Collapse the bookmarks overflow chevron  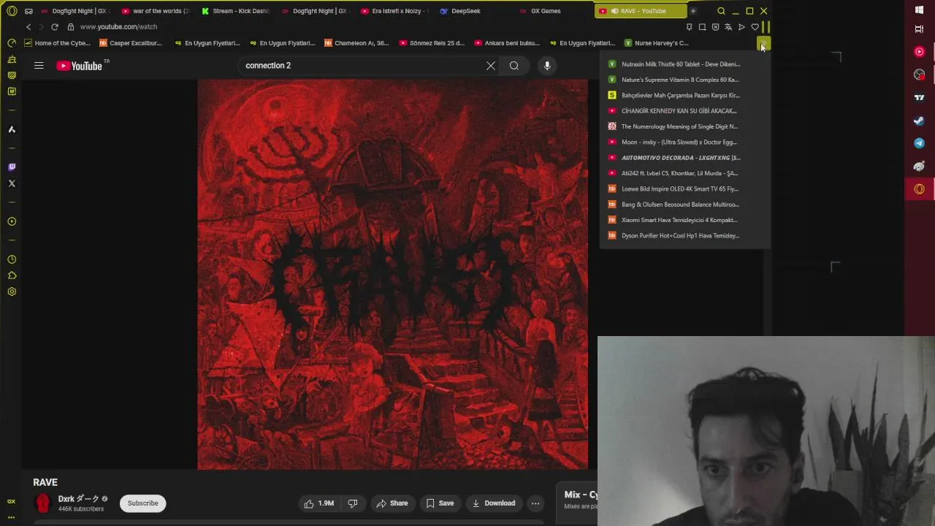click(763, 43)
